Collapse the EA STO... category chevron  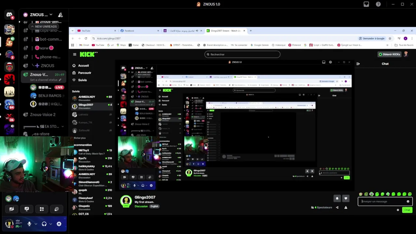click(x=62, y=126)
